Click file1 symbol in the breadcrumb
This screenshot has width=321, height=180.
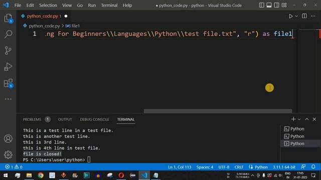pos(75,26)
